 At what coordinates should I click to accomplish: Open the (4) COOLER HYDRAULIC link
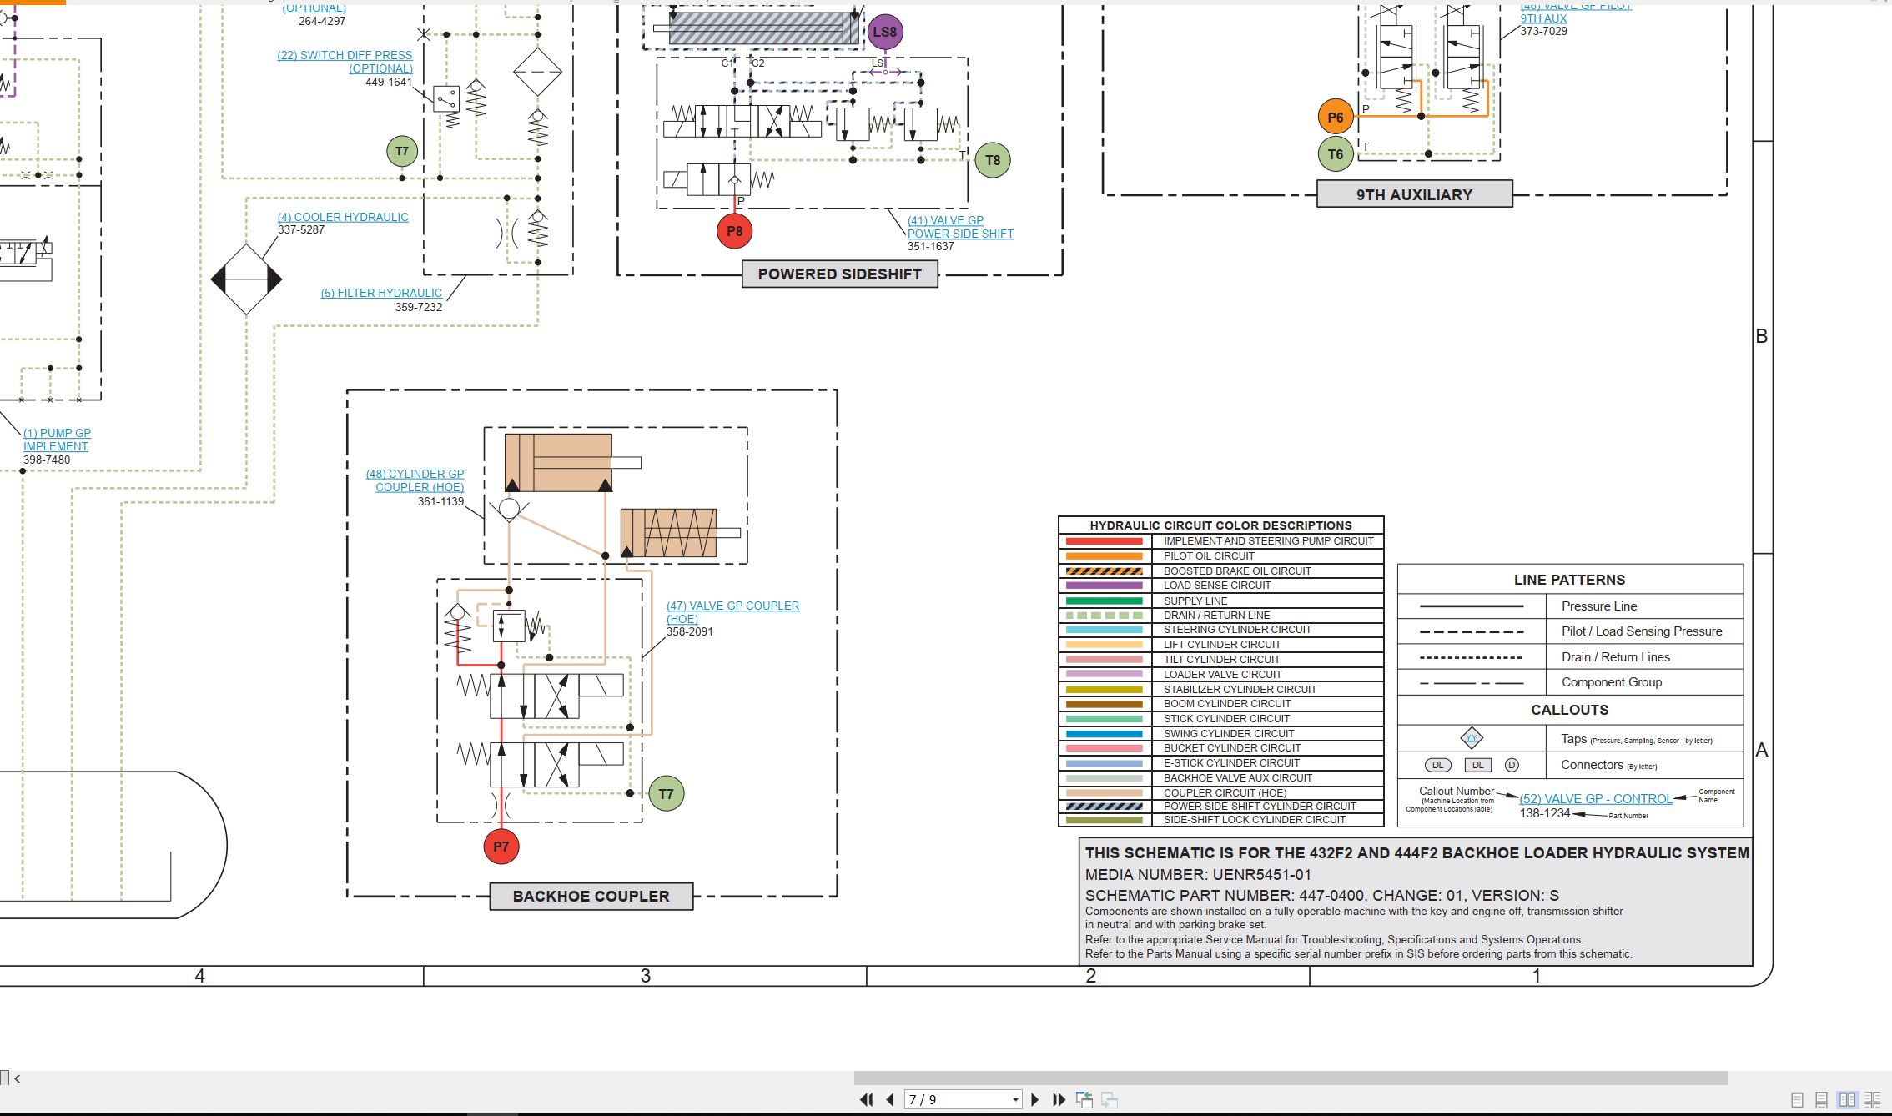click(x=343, y=217)
